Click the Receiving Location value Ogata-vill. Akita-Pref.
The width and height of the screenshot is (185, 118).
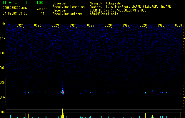point(110,7)
